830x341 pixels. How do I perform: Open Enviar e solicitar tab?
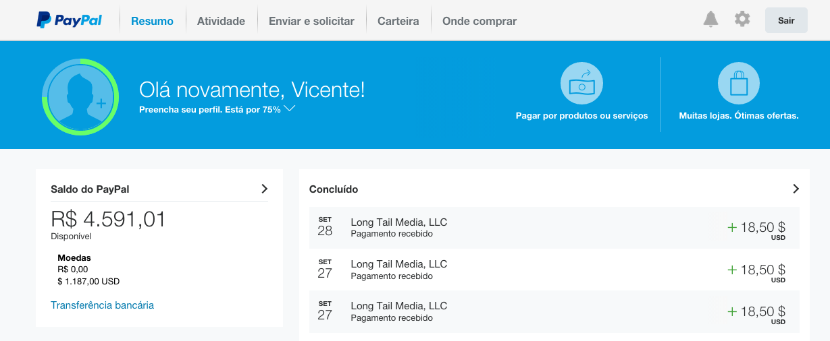click(x=311, y=21)
